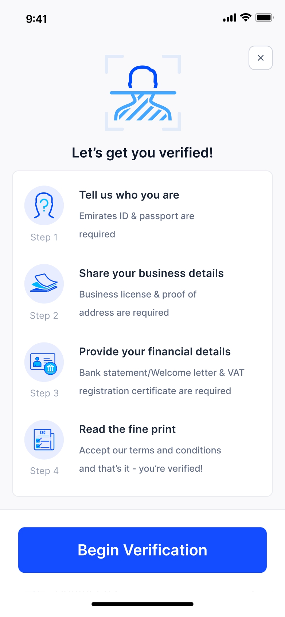The width and height of the screenshot is (285, 617).
Task: Tap the "Let's get you verified!" title
Action: pos(142,153)
